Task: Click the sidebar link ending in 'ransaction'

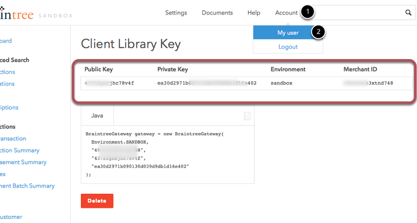Action: click(13, 139)
